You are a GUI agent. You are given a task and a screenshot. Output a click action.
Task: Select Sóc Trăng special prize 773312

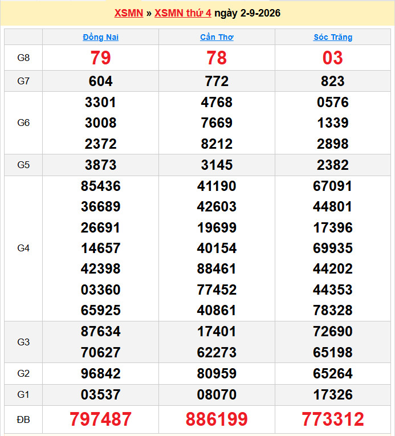coord(333,419)
